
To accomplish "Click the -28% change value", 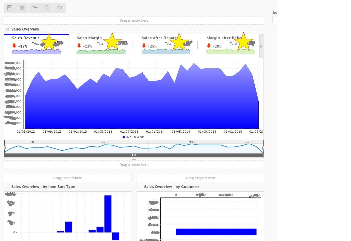I will pos(217,46).
